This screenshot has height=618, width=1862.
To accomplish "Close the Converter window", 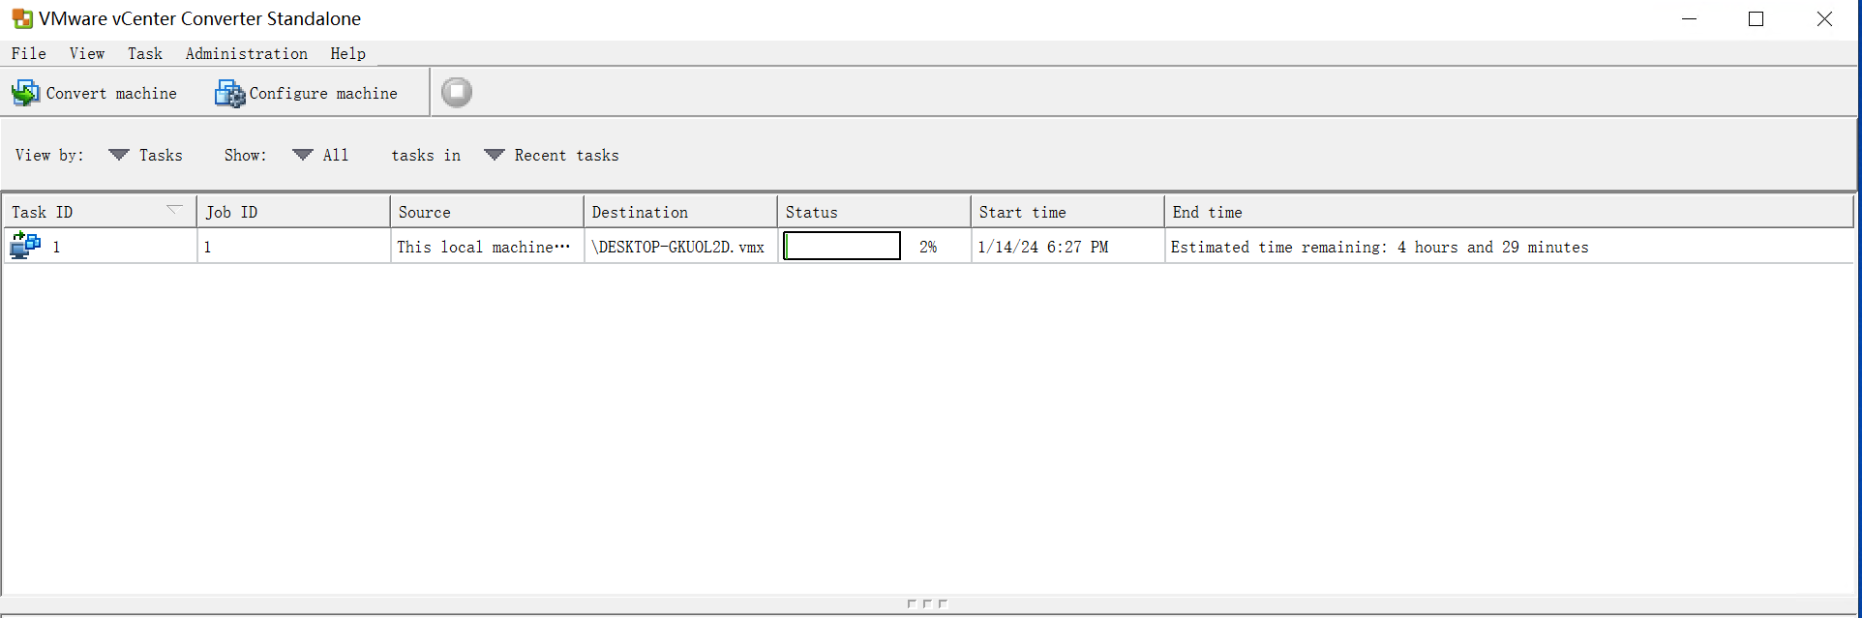I will pyautogui.click(x=1824, y=18).
